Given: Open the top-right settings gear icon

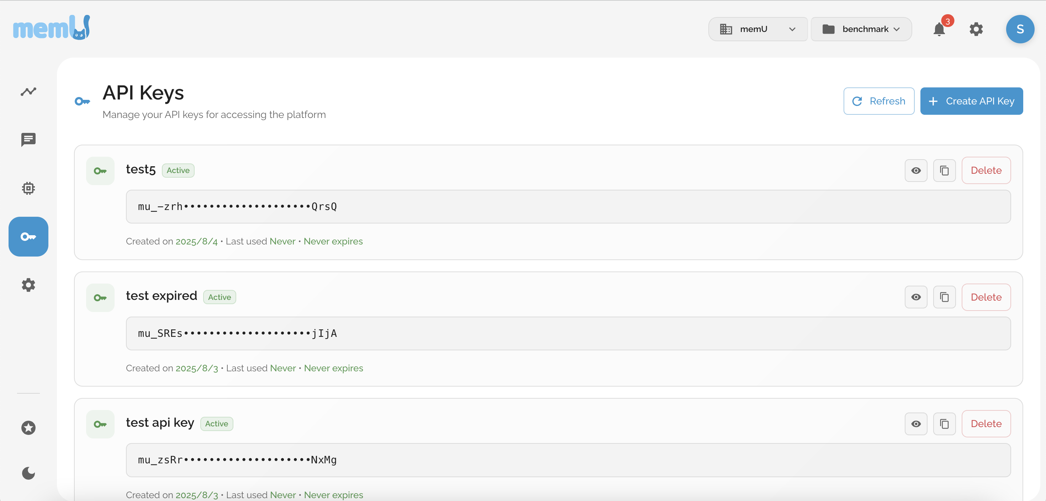Looking at the screenshot, I should click(976, 29).
